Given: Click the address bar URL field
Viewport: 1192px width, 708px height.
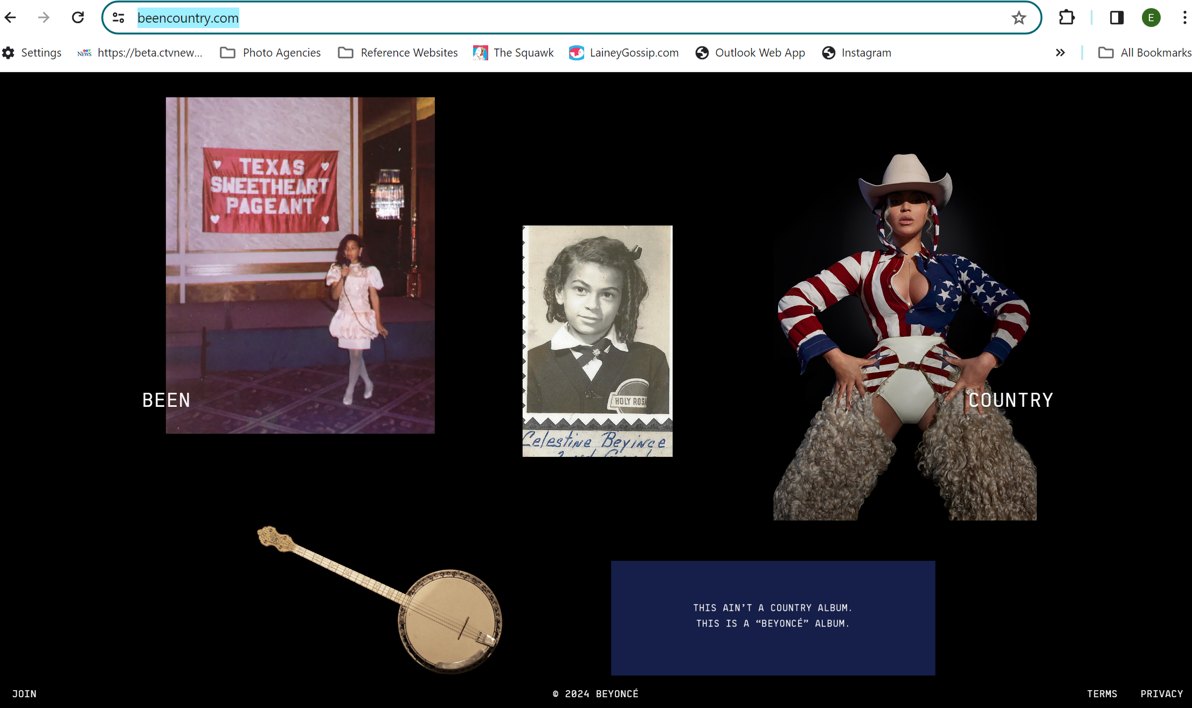Looking at the screenshot, I should (539, 18).
